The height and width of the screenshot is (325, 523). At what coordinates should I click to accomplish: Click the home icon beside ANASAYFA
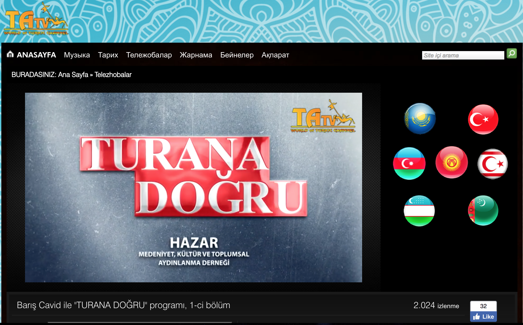click(x=10, y=54)
